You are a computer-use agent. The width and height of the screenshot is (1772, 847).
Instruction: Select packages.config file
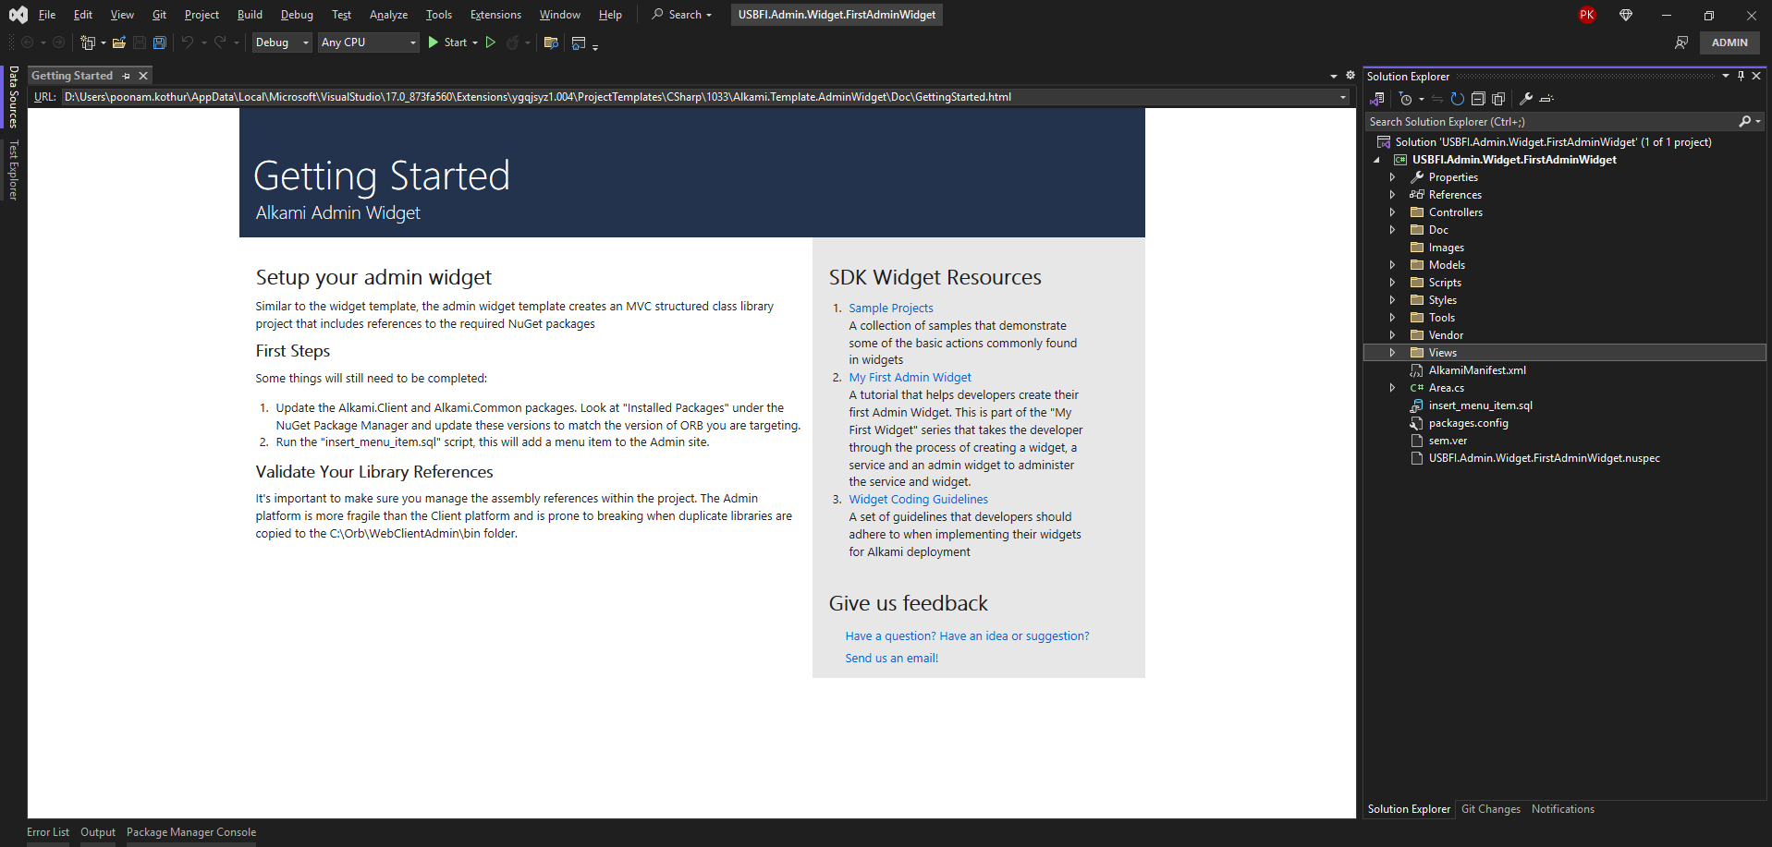1468,423
